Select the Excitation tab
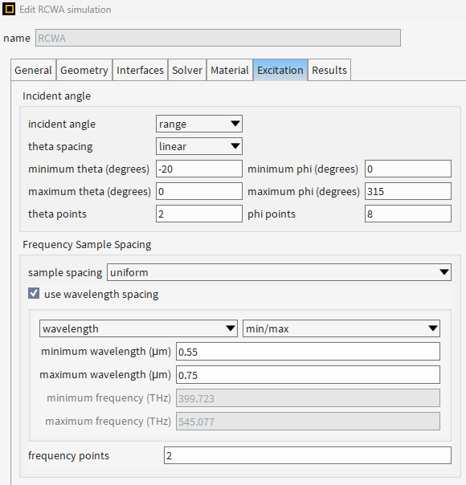This screenshot has height=485, width=466. [280, 70]
